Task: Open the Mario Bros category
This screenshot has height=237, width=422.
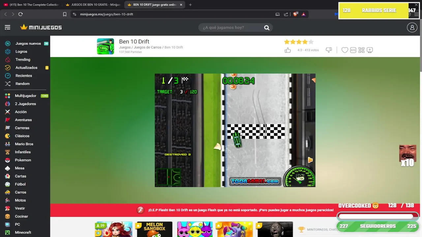Action: pyautogui.click(x=24, y=144)
